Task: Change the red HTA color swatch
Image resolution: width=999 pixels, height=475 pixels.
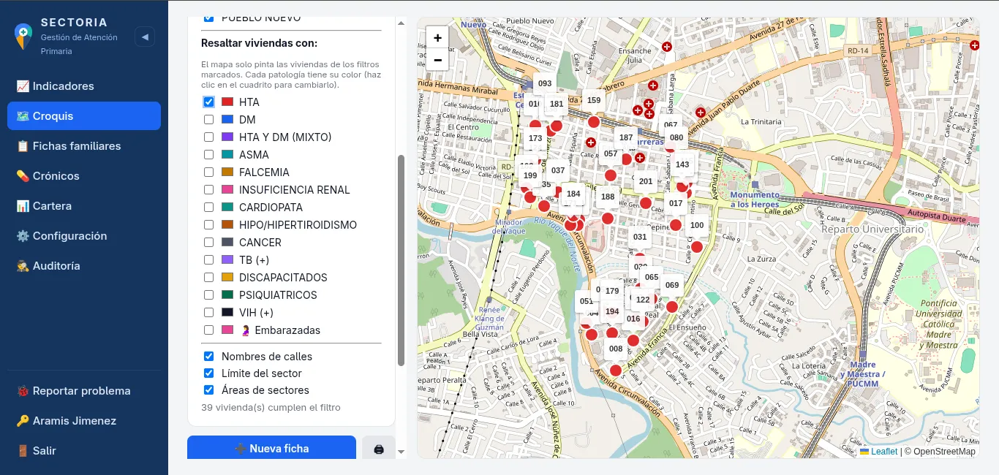Action: click(227, 102)
